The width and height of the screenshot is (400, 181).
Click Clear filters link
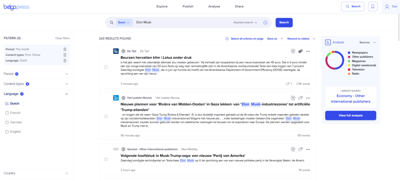(x=62, y=38)
